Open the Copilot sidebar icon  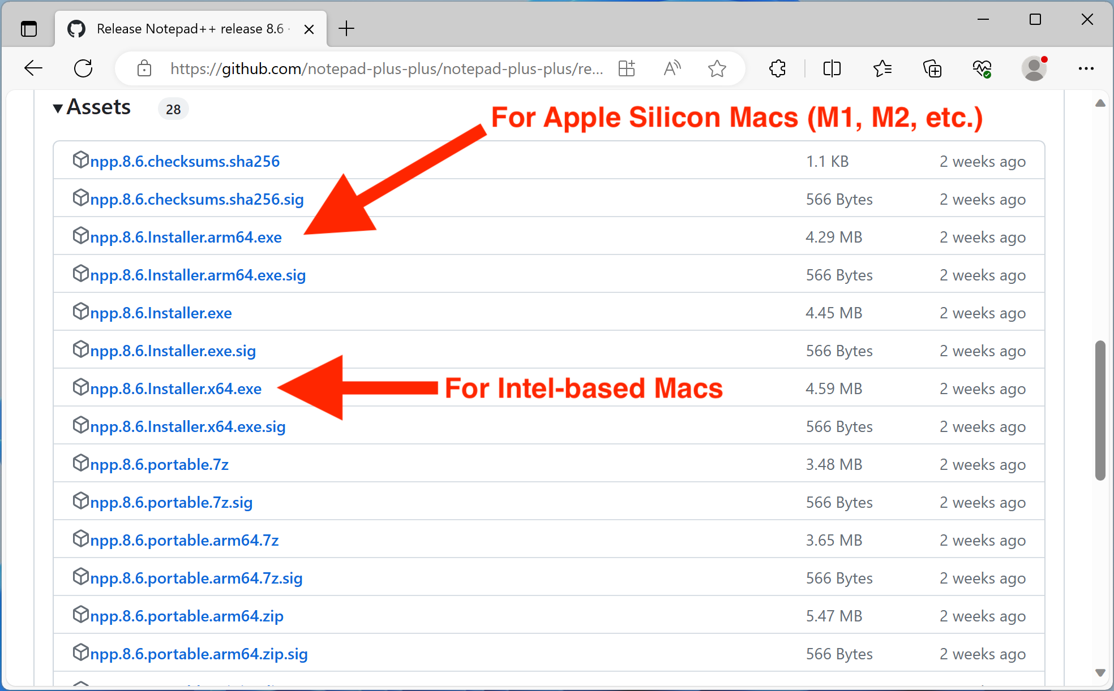tap(983, 68)
